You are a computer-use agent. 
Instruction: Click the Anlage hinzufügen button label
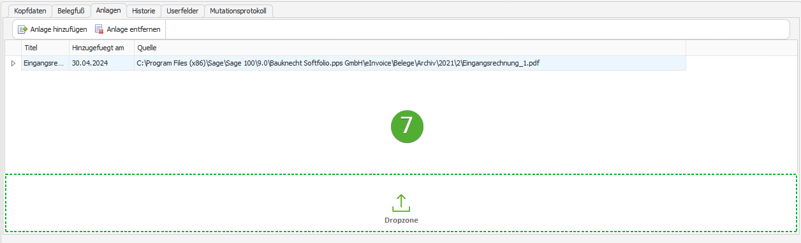tap(58, 29)
